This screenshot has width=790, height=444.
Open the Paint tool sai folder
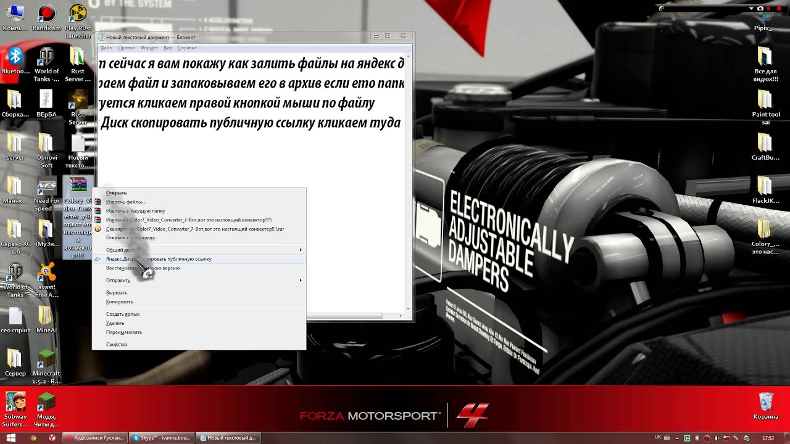tap(765, 107)
